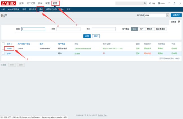Go to agent代理程序 submenu
Image resolution: width=183 pixels, height=119 pixels.
[x=14, y=9]
